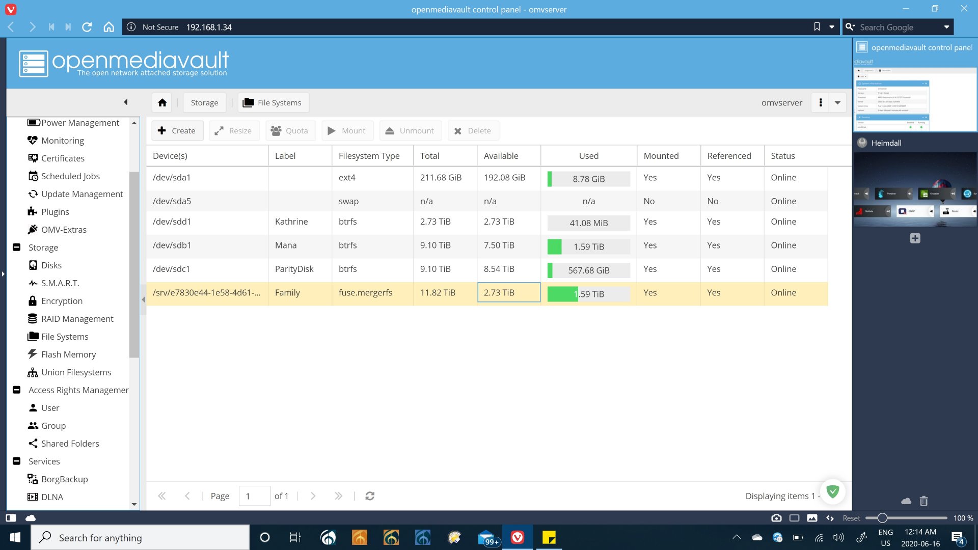978x550 pixels.
Task: Select File Systems in sidebar
Action: pos(58,337)
